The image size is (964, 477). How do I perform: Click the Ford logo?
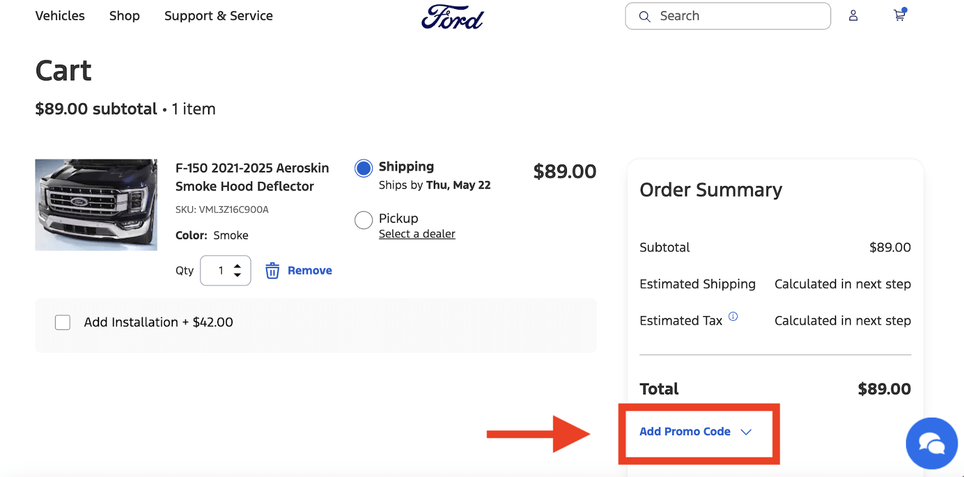452,17
